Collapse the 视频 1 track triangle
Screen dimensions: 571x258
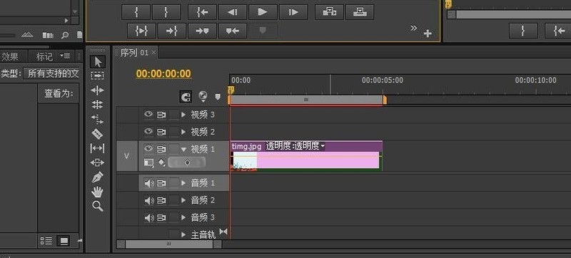(183, 149)
